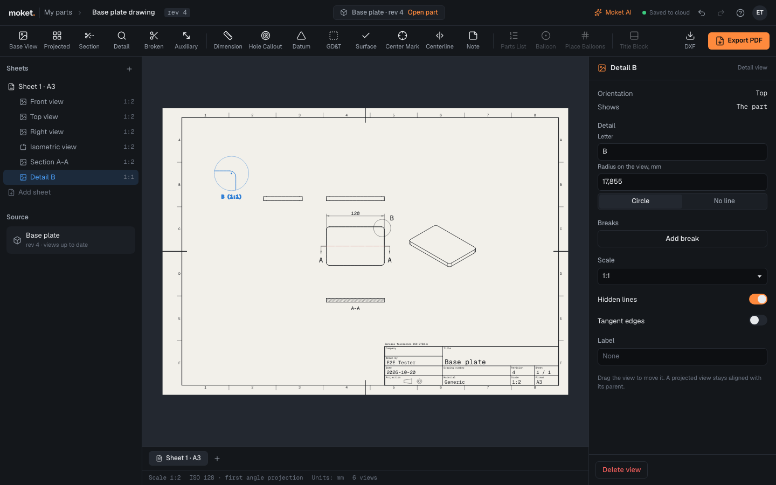Viewport: 776px width, 485px height.
Task: Pick the Auxiliary view tool
Action: click(186, 40)
